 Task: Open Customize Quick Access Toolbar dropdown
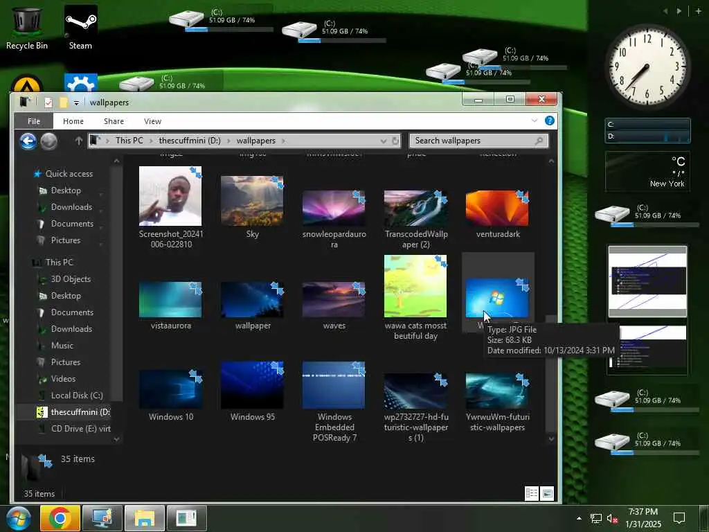[76, 103]
